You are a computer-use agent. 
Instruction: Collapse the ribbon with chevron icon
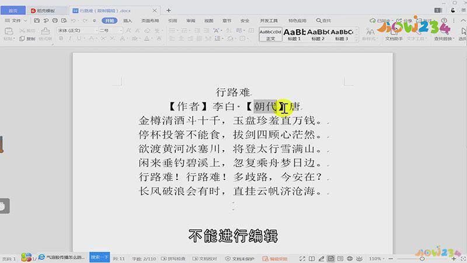point(463,20)
